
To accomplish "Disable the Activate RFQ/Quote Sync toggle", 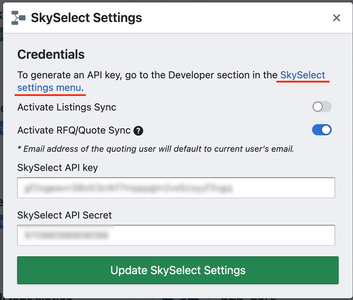I will 322,130.
